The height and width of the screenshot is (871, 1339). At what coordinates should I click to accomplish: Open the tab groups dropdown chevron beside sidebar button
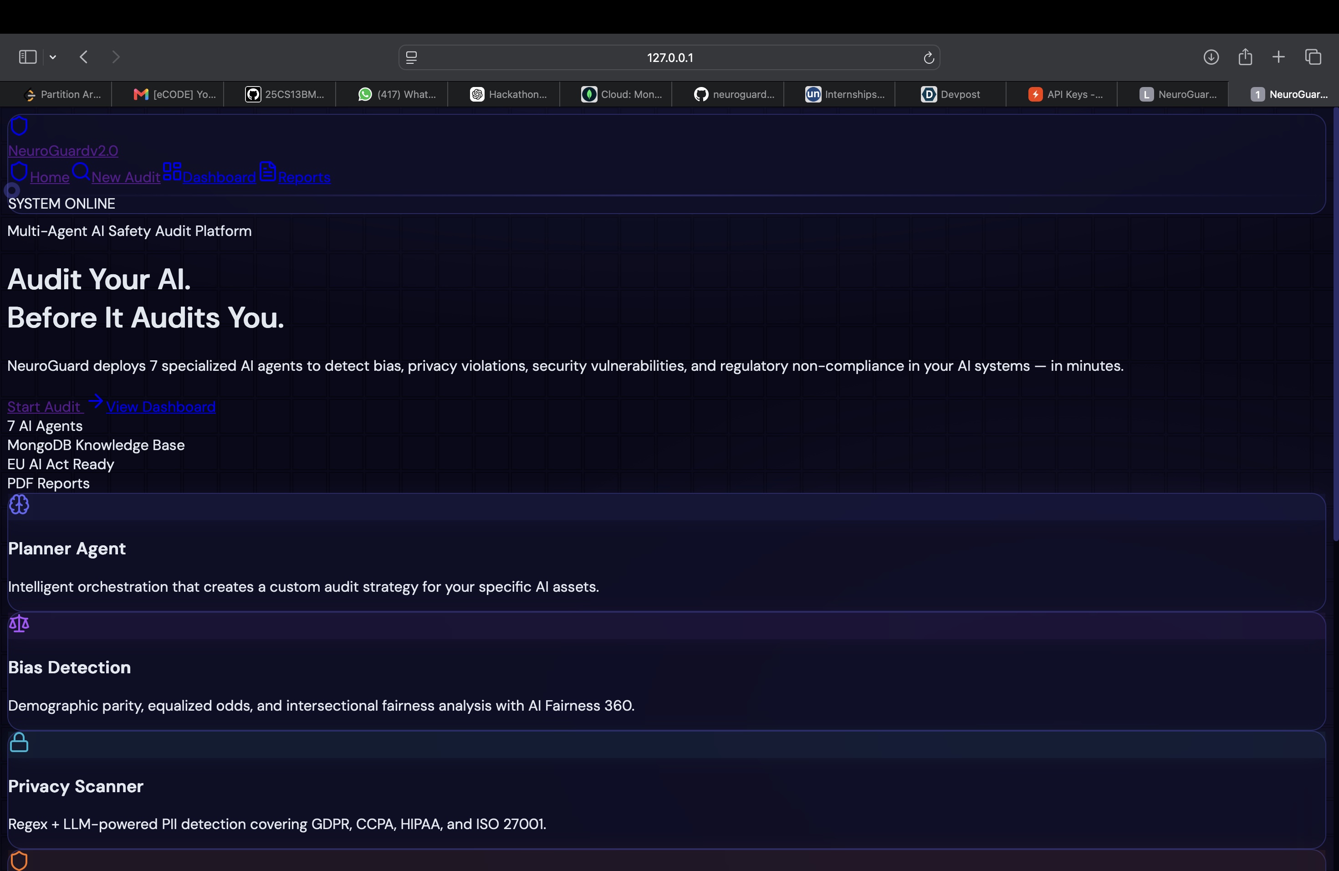click(53, 57)
